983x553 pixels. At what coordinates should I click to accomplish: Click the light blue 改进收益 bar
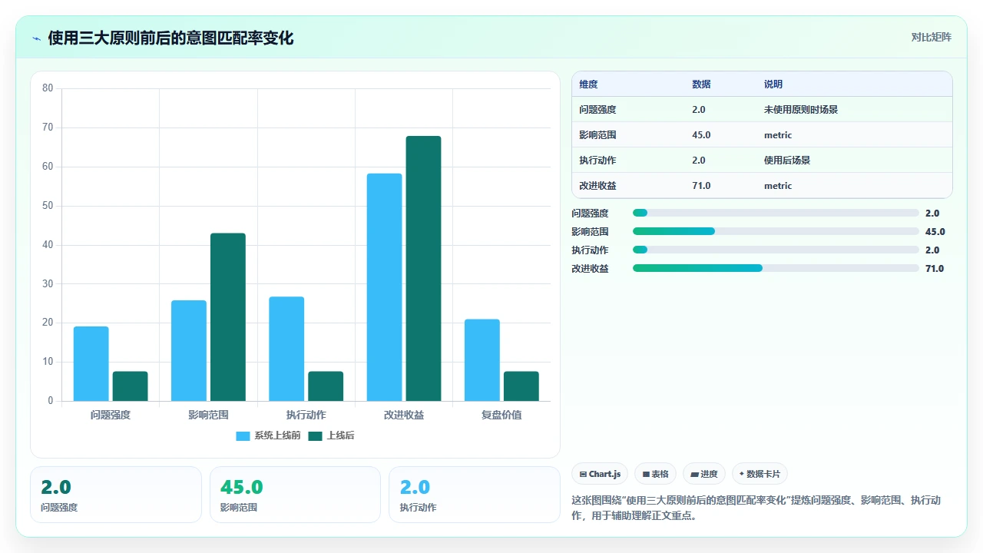(x=384, y=287)
